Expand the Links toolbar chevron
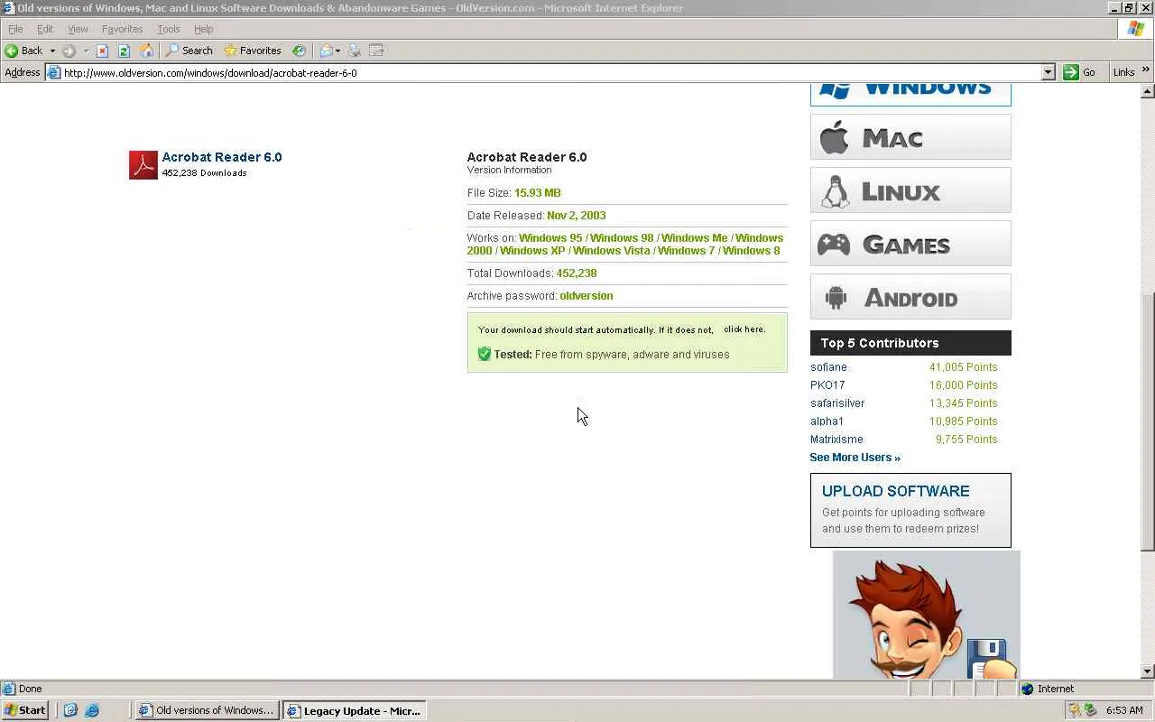 click(1146, 70)
